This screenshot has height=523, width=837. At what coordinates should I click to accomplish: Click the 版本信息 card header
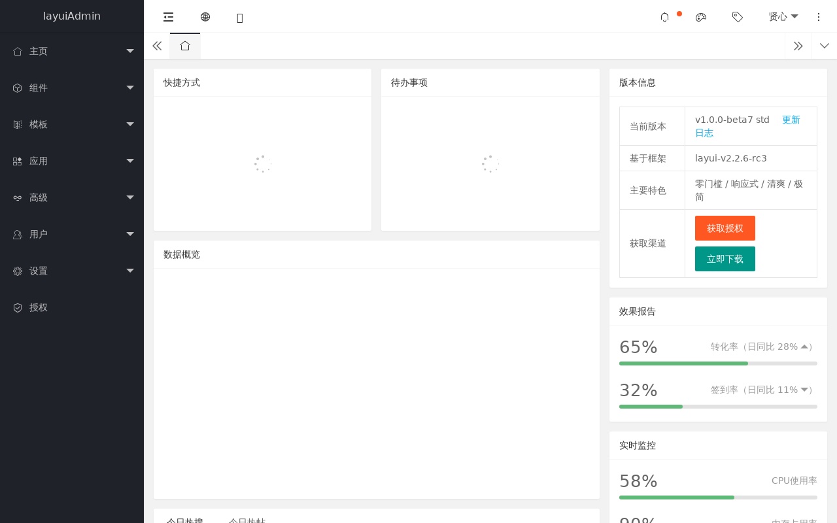[718, 82]
